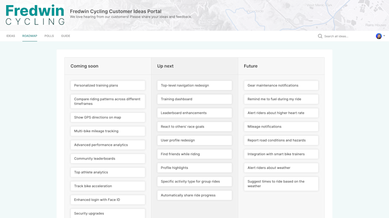View Community leaderboards card
Image resolution: width=389 pixels, height=218 pixels.
coord(108,159)
